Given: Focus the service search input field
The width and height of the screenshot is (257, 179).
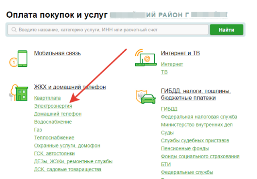Looking at the screenshot, I should pos(108,30).
